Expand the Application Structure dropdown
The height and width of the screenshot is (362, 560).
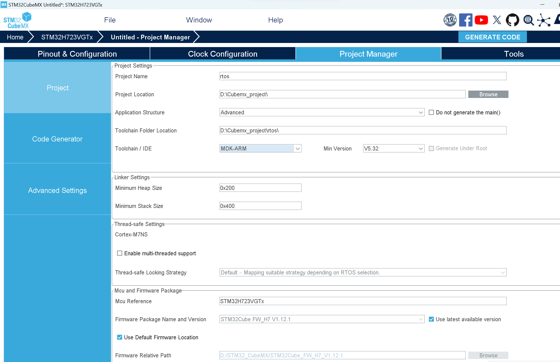coord(421,112)
